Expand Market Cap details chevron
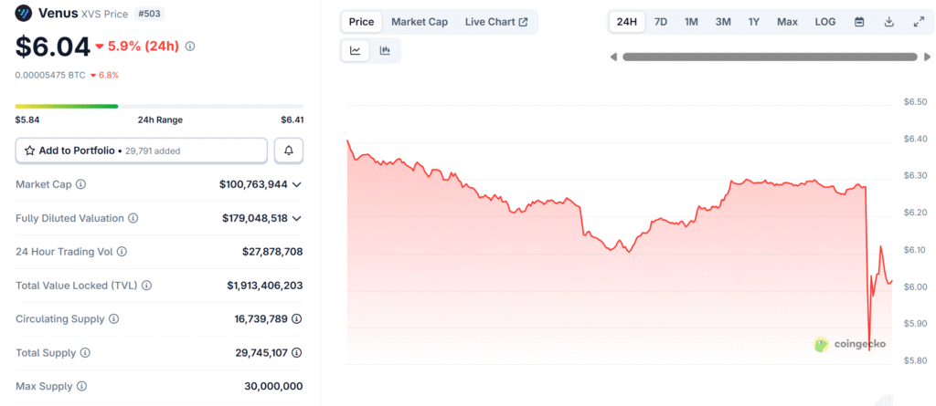Image resolution: width=936 pixels, height=406 pixels. tap(297, 185)
